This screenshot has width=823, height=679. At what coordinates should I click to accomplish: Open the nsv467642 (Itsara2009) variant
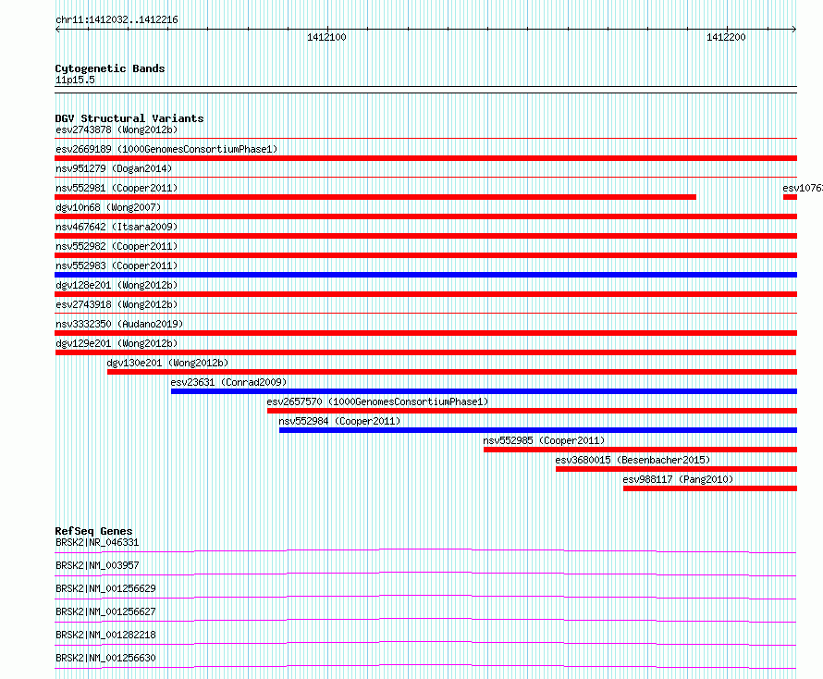click(425, 236)
